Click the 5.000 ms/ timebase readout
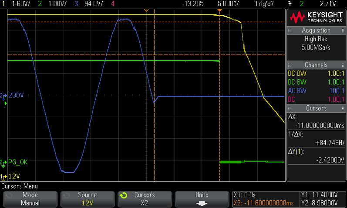 (228, 3)
